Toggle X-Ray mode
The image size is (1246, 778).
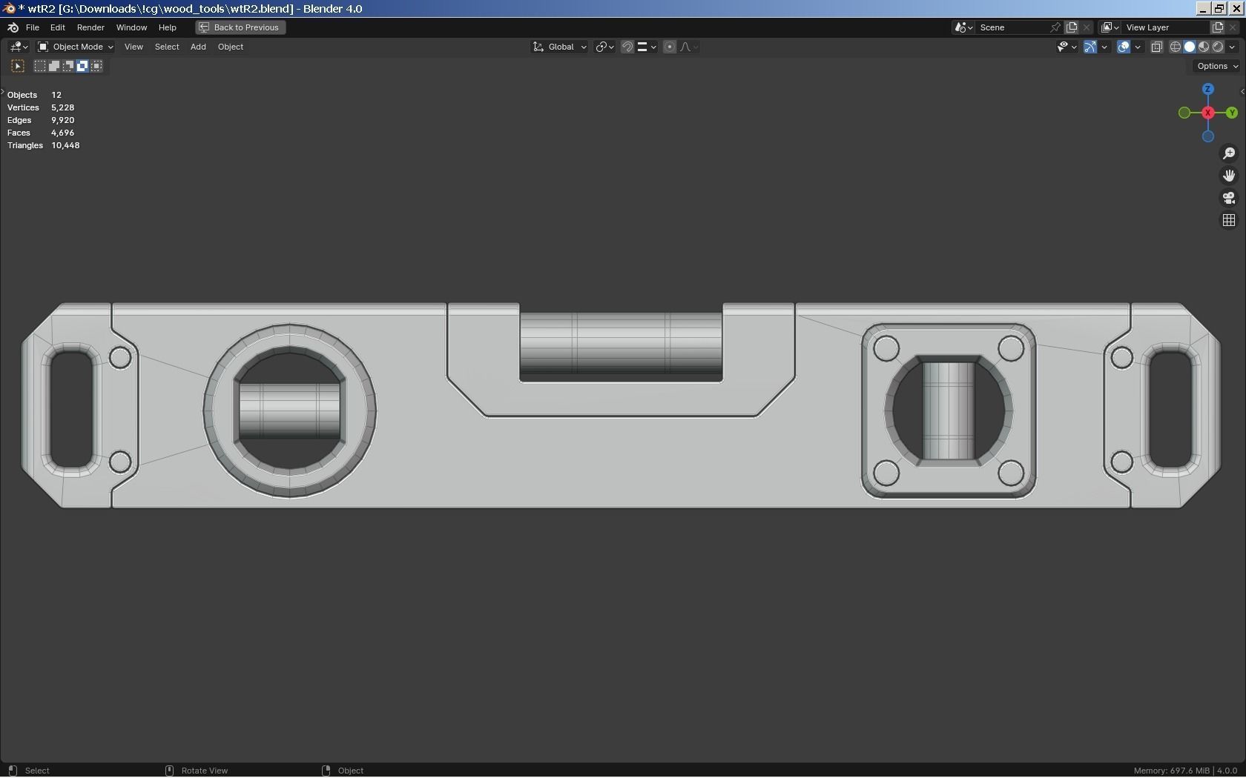1156,47
